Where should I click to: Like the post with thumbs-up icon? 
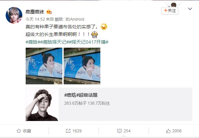tap(168, 131)
